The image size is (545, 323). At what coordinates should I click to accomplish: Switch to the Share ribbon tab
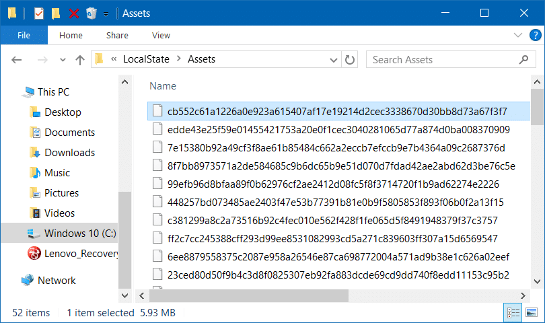(x=117, y=35)
